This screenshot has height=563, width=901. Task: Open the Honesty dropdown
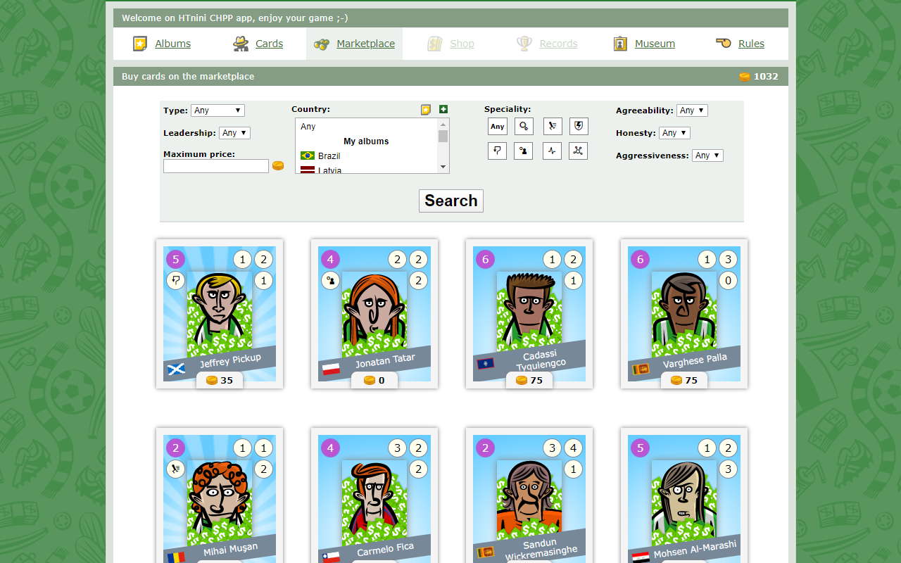tap(674, 133)
